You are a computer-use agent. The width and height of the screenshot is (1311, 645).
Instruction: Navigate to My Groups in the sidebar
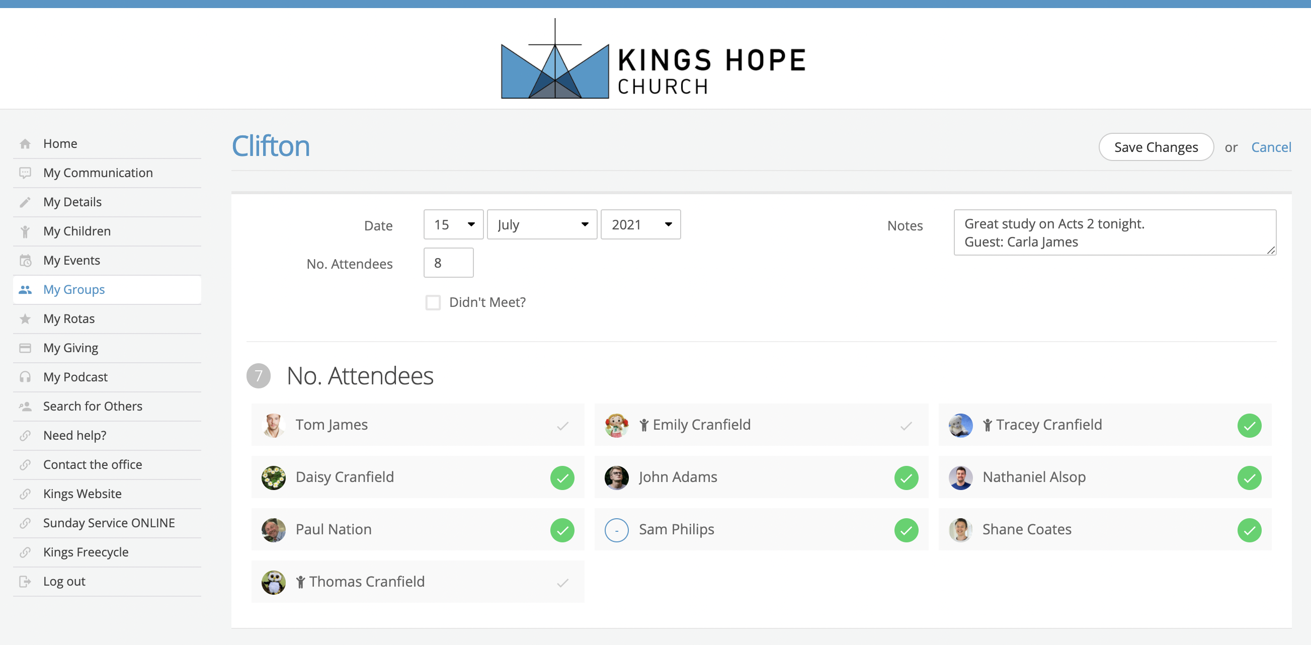(x=74, y=289)
